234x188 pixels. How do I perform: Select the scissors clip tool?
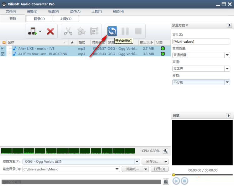pos(68,31)
